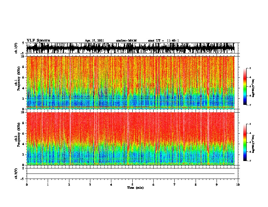Viewport: 268px width, 207px height.
Task: Click the ch.2 spectrogram color scale bar
Action: click(x=245, y=142)
